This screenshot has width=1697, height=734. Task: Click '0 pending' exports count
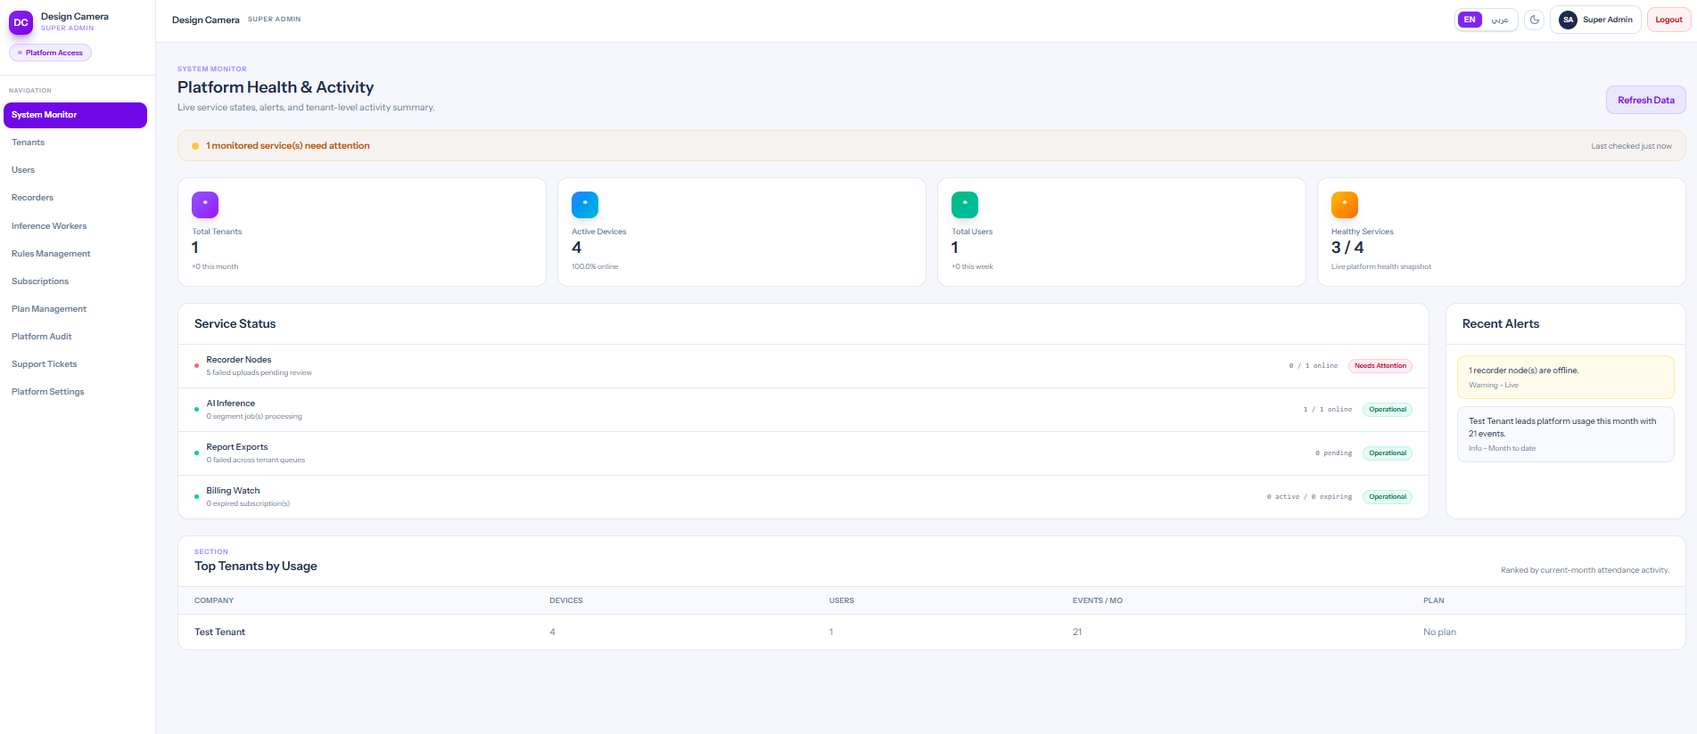click(1333, 453)
